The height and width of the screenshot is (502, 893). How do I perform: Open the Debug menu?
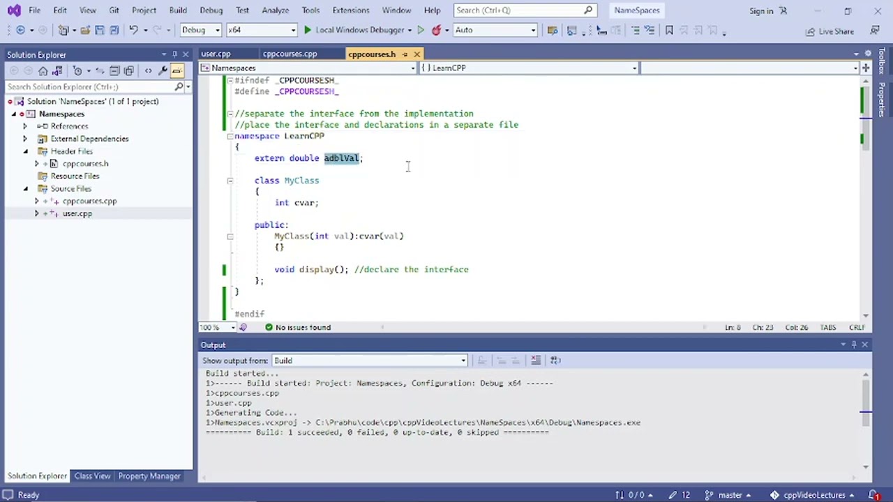[x=211, y=10]
